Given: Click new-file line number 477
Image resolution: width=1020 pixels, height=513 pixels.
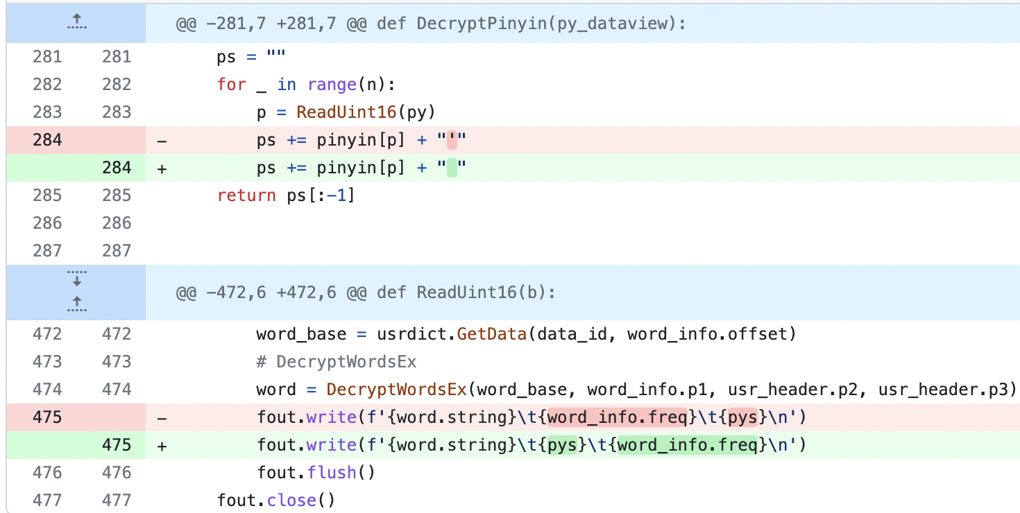Looking at the screenshot, I should click(x=117, y=501).
